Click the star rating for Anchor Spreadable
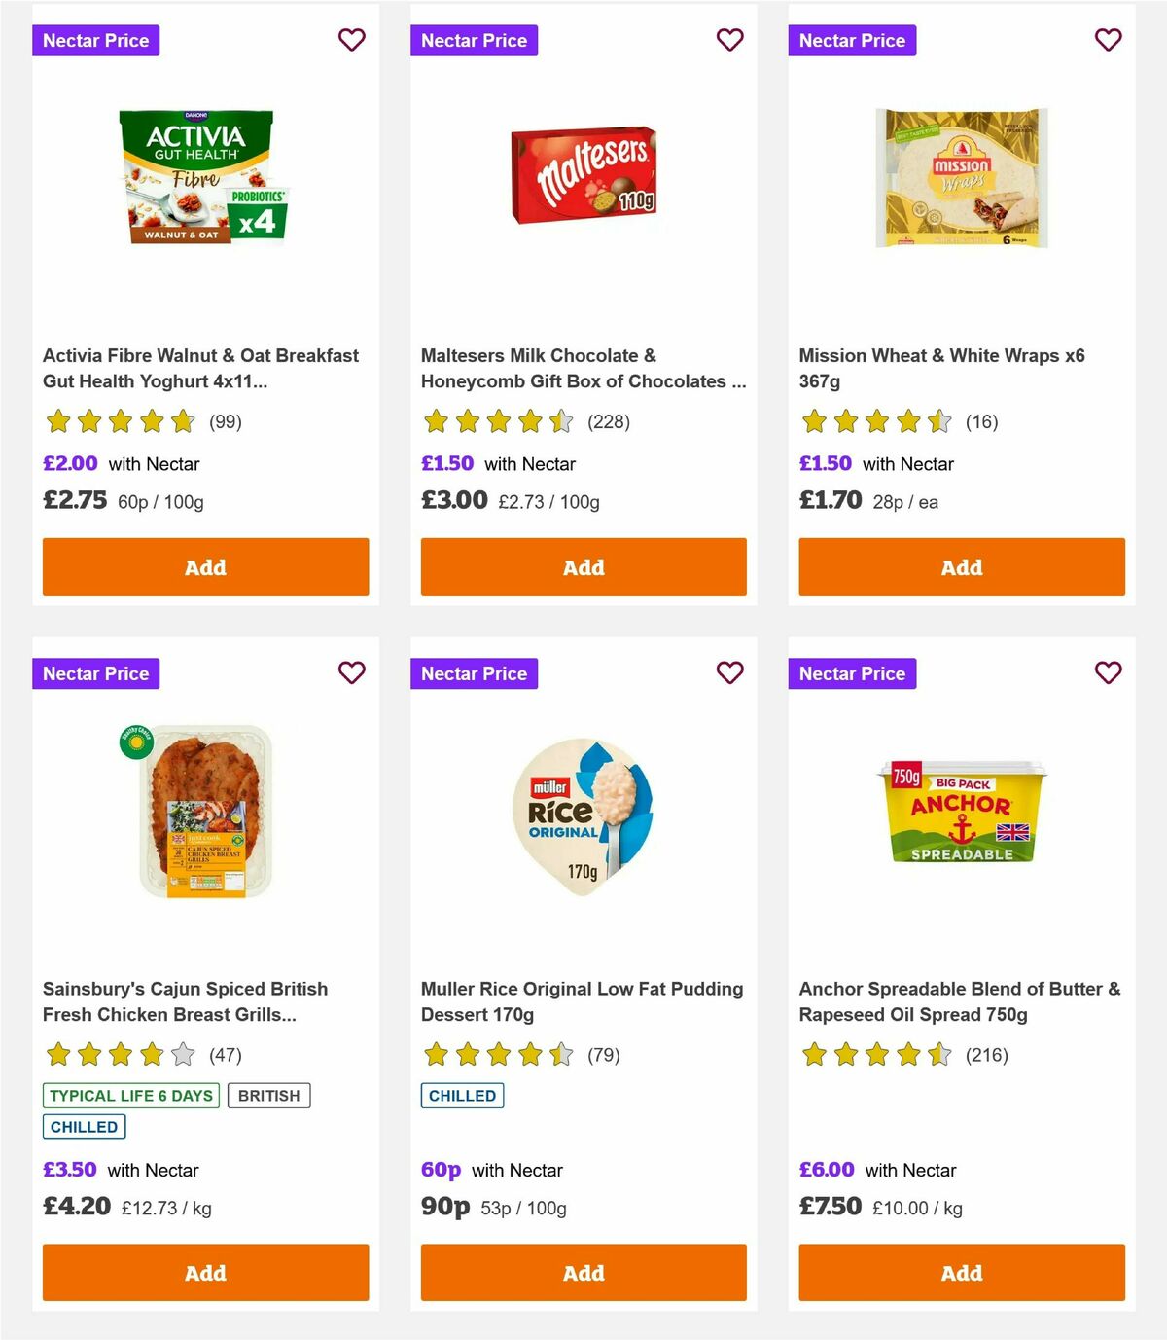The height and width of the screenshot is (1340, 1167). point(876,1054)
